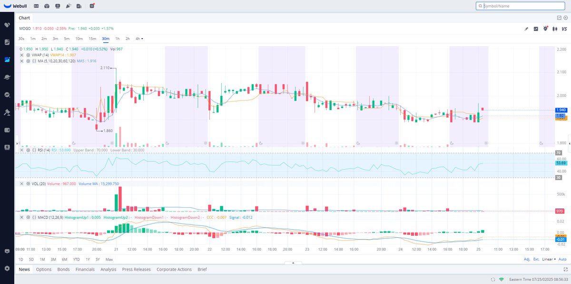Open the Corporate Actions tab
Screen dimensions: 571x284
(174, 269)
